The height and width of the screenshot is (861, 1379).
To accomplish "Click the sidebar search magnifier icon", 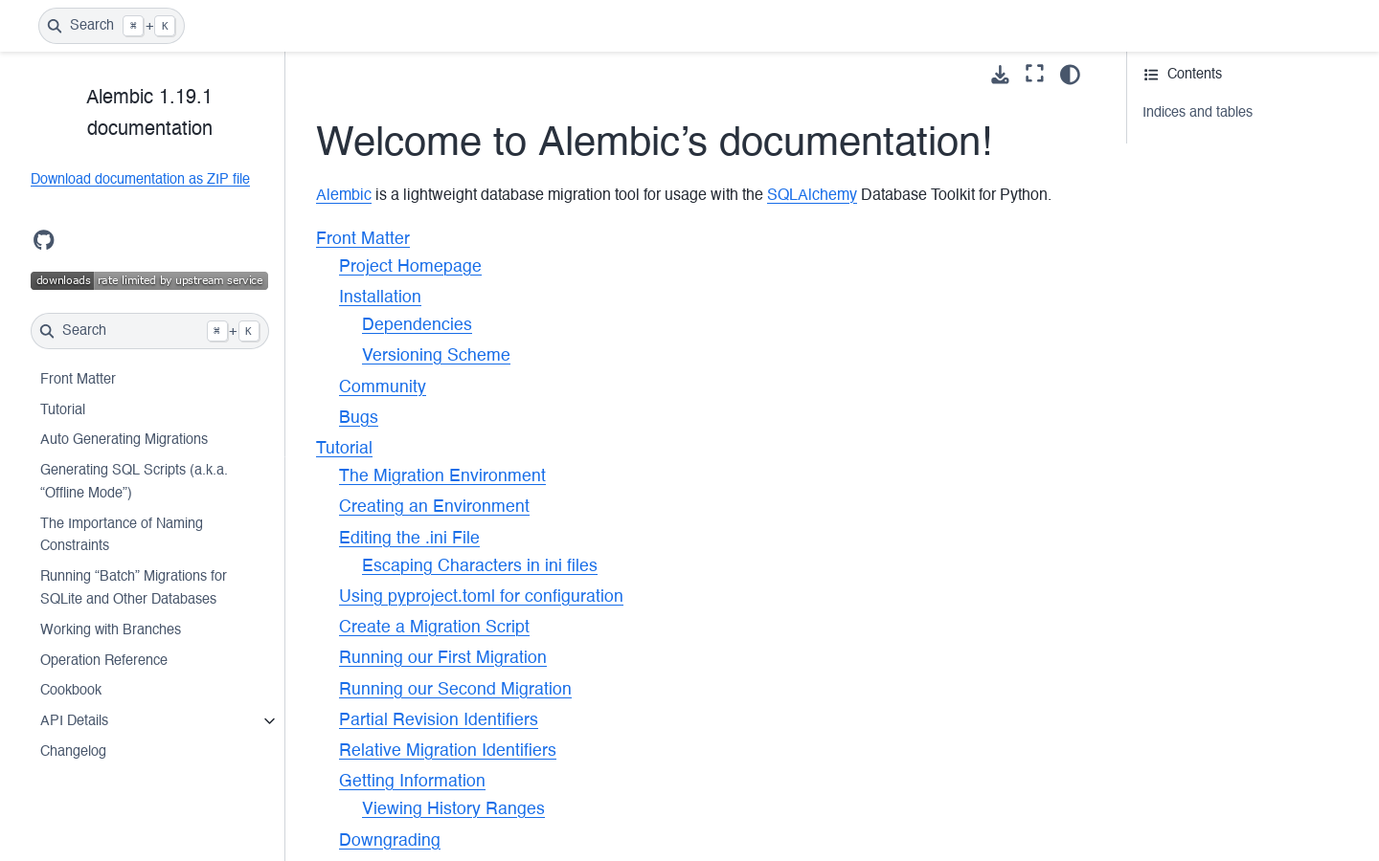I will point(47,331).
